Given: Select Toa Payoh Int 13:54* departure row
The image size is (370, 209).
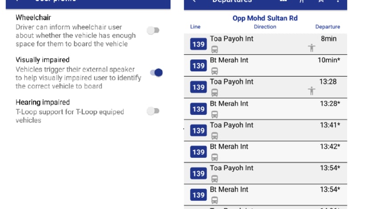Looking at the screenshot, I should (x=266, y=173).
